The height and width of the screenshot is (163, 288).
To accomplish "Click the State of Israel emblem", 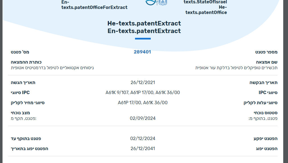I will (162, 2).
